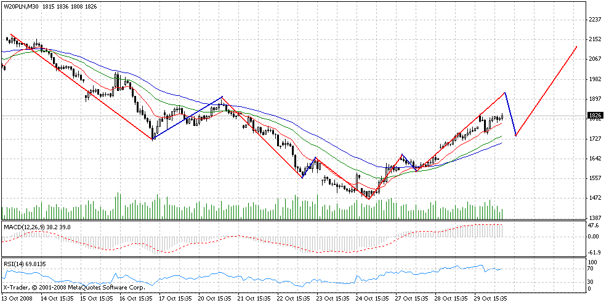Click the MACD scale value 47.6
This screenshot has width=609, height=303.
click(x=594, y=226)
